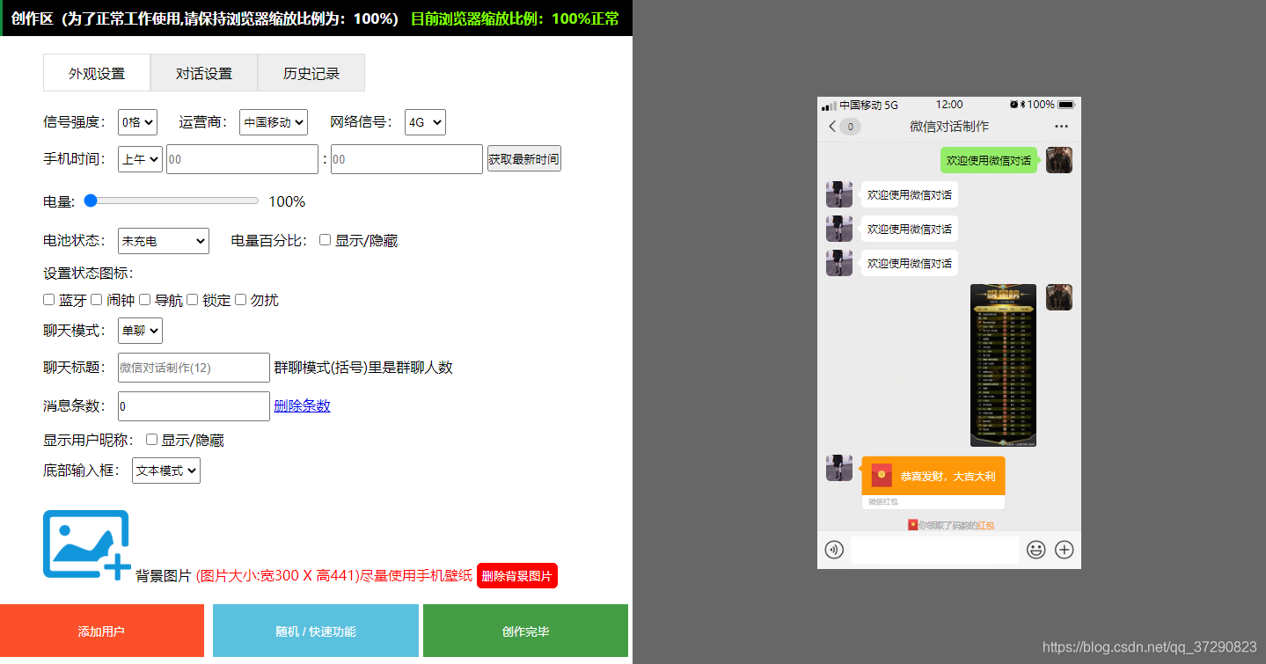Viewport: 1266px width, 664px height.
Task: Click unread count badge 0 in chat header
Action: coord(851,127)
